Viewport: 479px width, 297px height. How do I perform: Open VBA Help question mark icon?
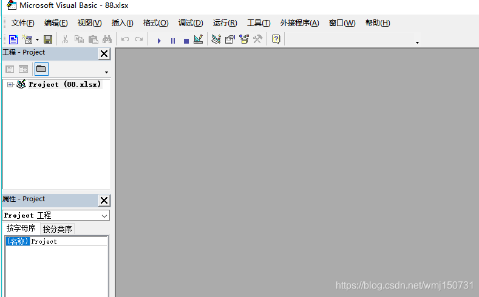(276, 39)
